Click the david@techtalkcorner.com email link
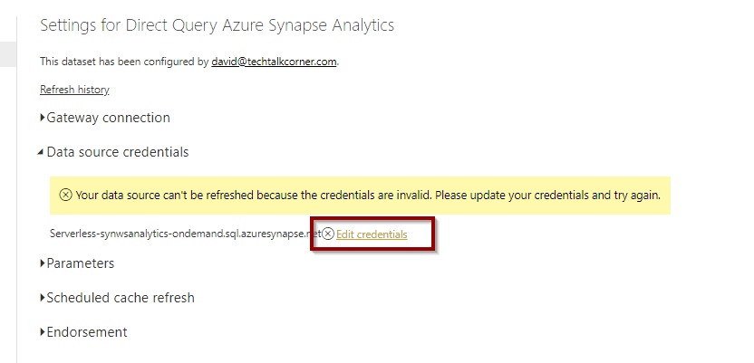Image resolution: width=754 pixels, height=363 pixels. [274, 62]
